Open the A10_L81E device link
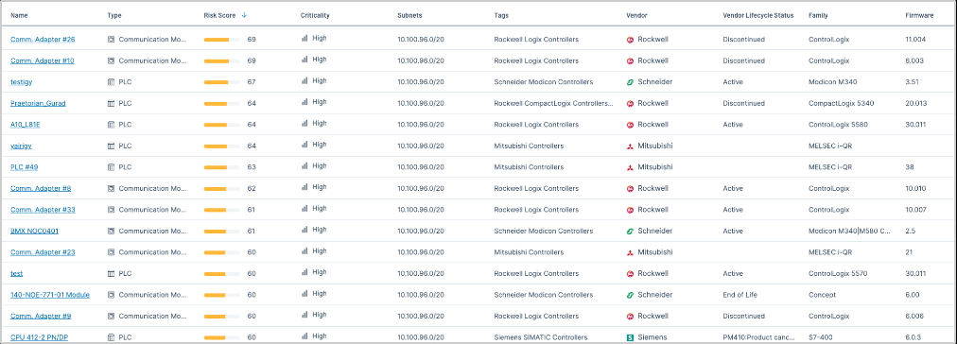Screen dimensions: 957x344 point(26,125)
